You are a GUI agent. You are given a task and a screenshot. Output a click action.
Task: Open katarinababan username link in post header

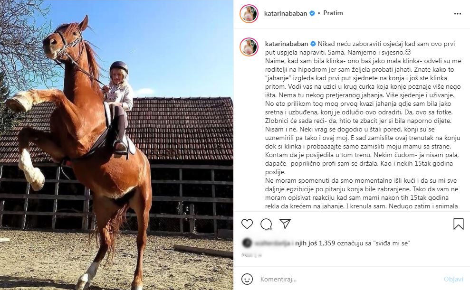tap(286, 13)
